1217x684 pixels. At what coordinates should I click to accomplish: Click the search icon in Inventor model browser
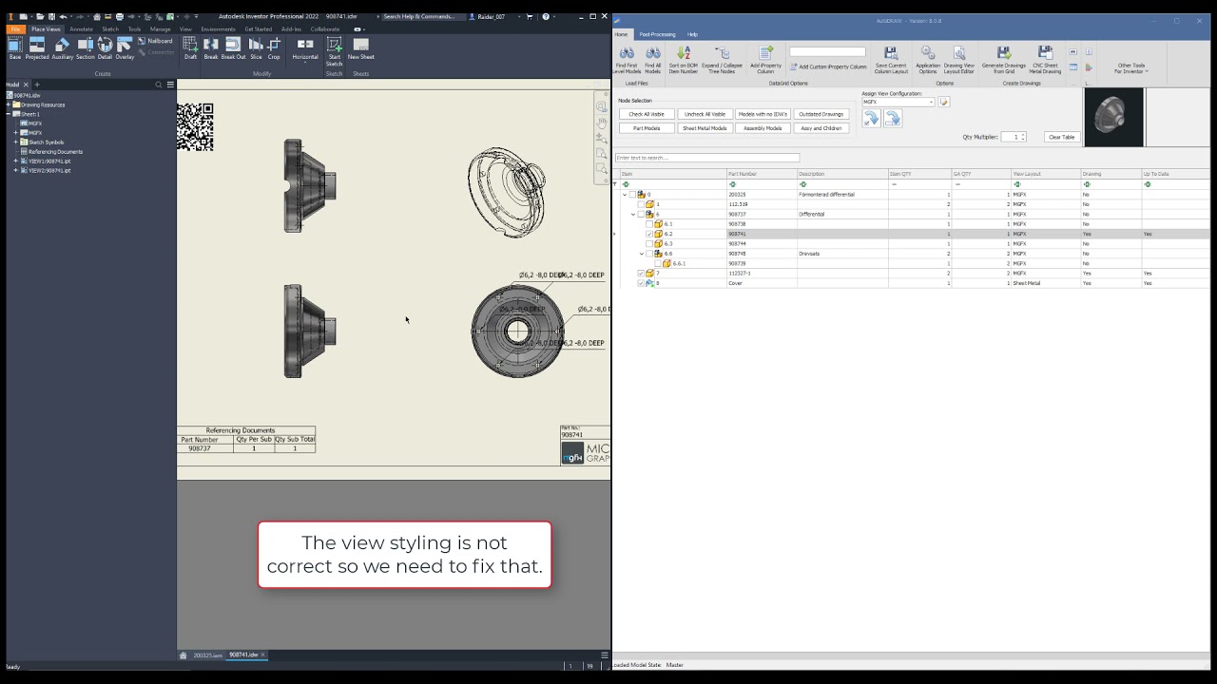[x=159, y=85]
